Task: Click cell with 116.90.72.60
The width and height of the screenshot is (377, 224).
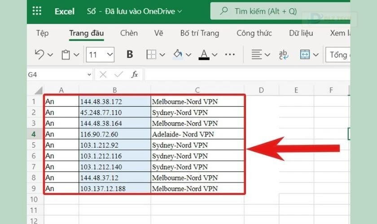Action: click(x=115, y=134)
